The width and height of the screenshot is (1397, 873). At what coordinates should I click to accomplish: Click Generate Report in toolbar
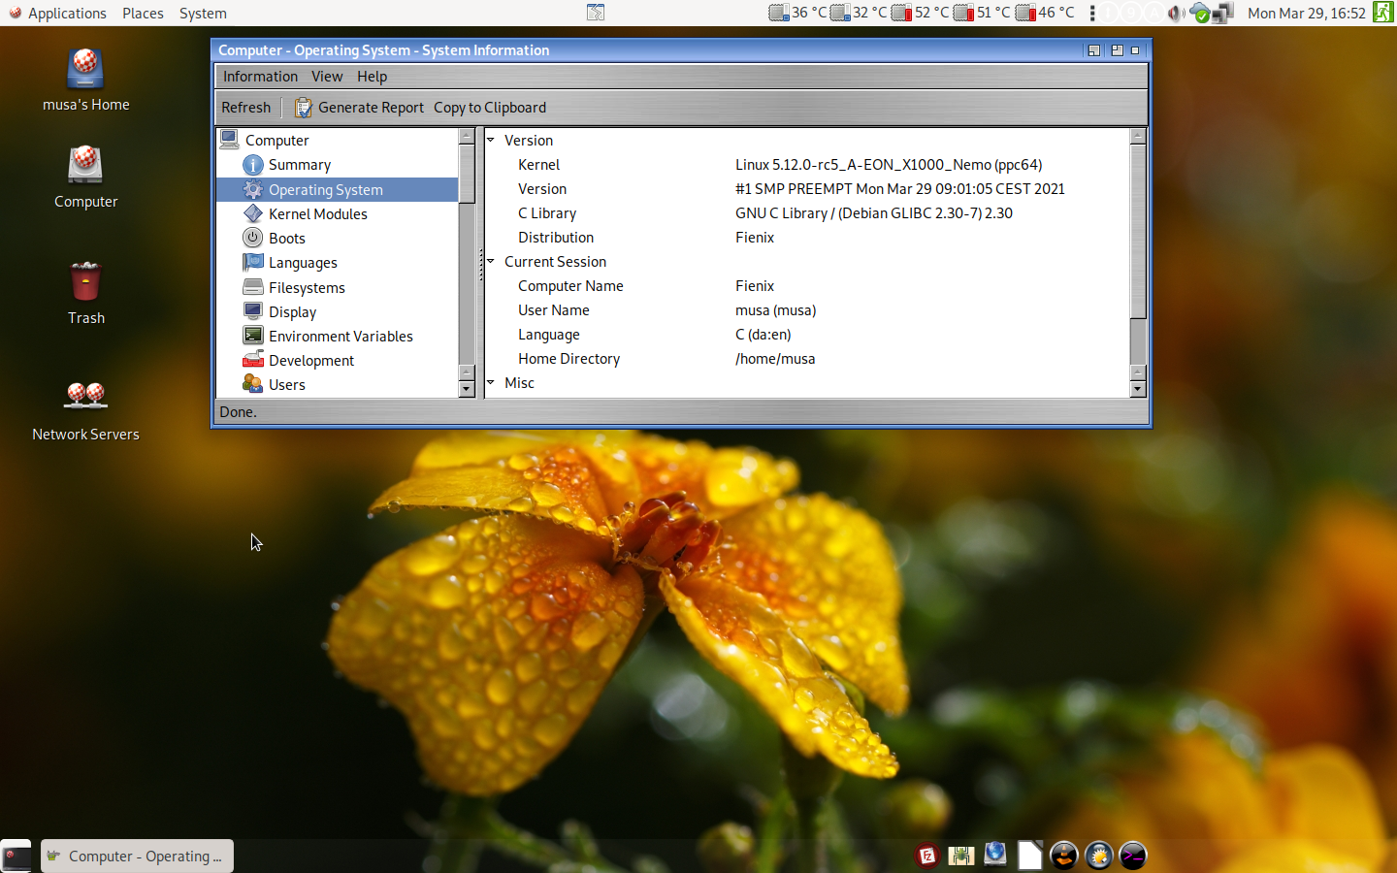360,108
